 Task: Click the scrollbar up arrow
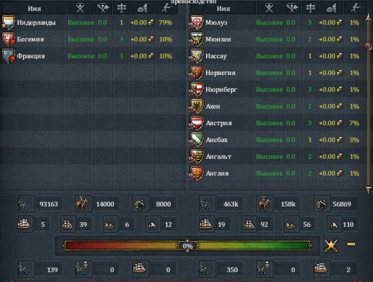click(x=369, y=17)
